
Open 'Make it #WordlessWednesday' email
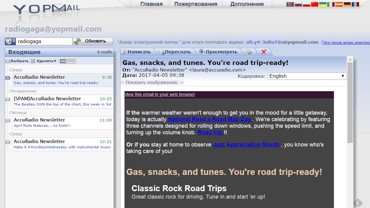[63, 144]
